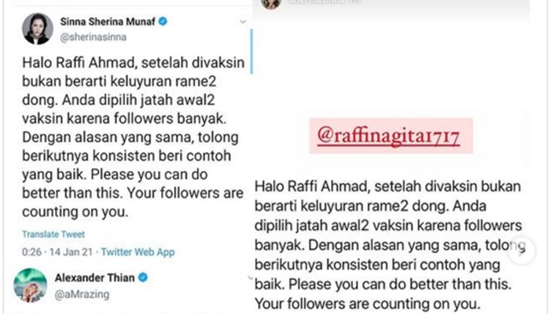Open Alexander Thian's avatar image
550x314 pixels.
[30, 285]
